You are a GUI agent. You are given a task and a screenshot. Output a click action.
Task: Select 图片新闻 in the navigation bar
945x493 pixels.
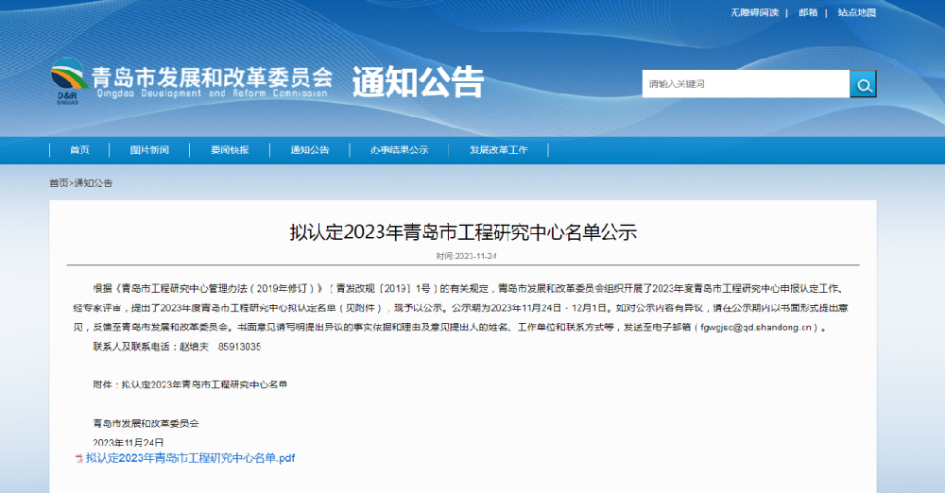point(149,150)
